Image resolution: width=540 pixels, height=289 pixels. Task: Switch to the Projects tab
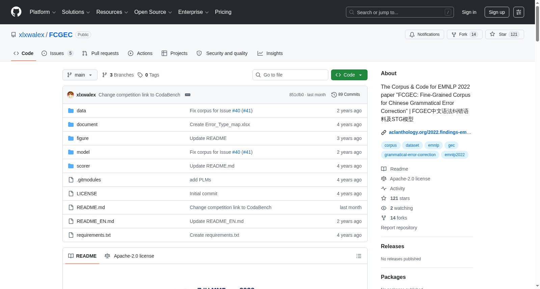pos(174,53)
